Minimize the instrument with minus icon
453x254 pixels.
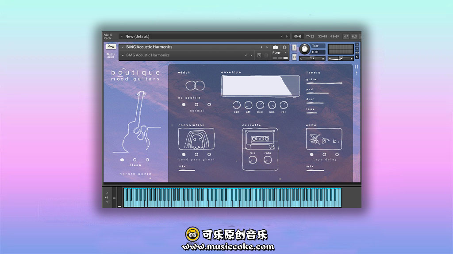click(357, 49)
